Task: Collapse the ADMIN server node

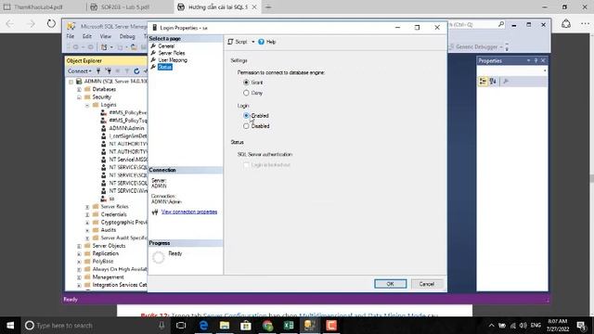Action: [71, 82]
